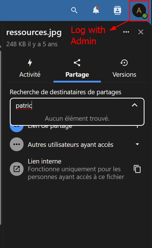Image resolution: width=152 pixels, height=248 pixels.
Task: Collapse the recipient search dropdown chevron
Action: 134,105
